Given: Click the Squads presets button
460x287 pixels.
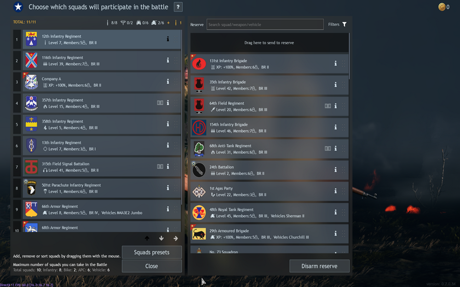Looking at the screenshot, I should (x=152, y=252).
